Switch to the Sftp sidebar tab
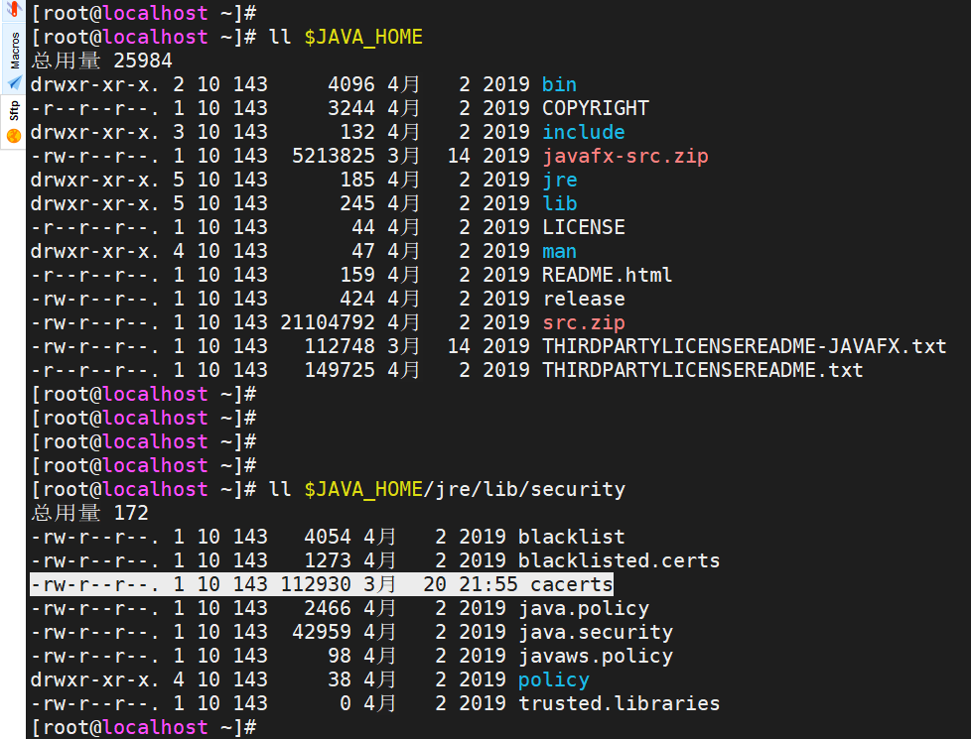This screenshot has width=971, height=739. tap(14, 121)
